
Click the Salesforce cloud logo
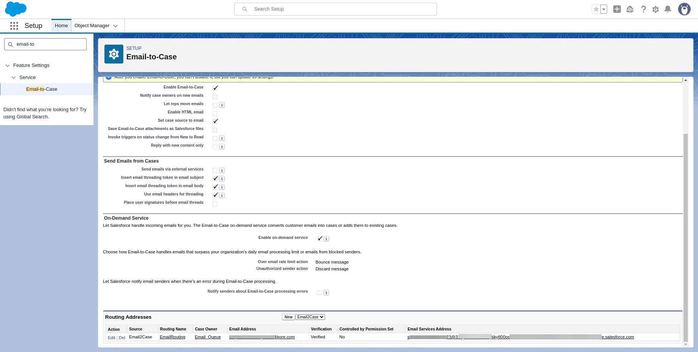tap(16, 9)
